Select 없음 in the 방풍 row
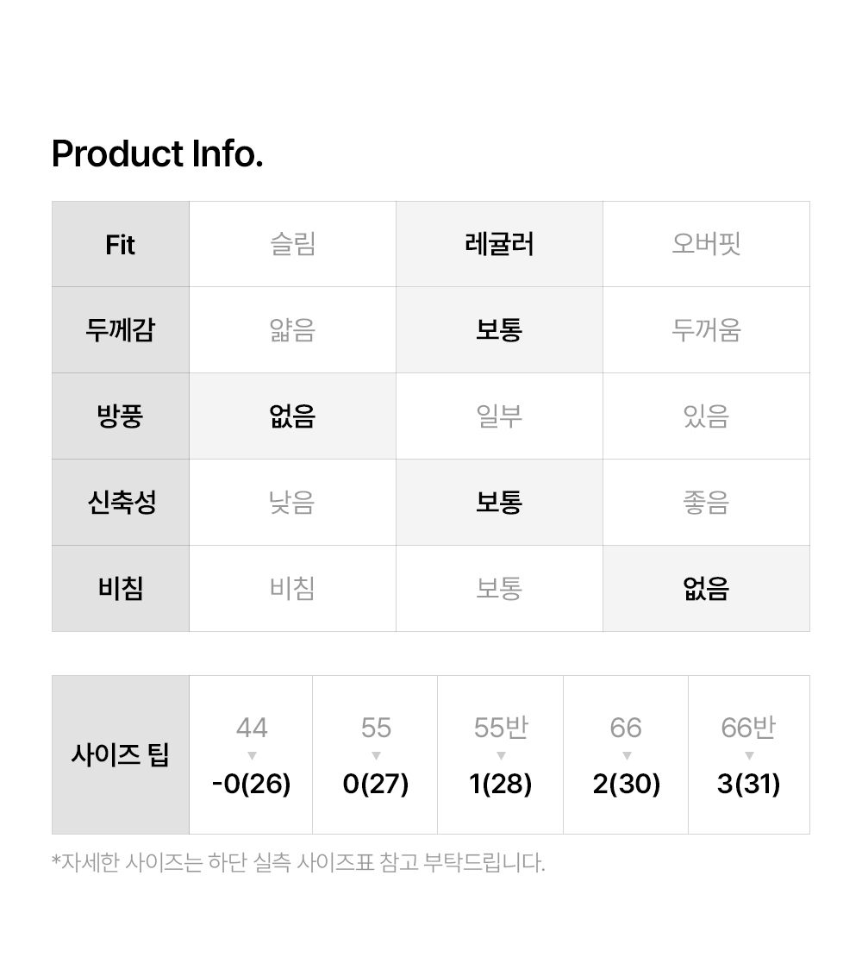The width and height of the screenshot is (862, 957). [292, 416]
